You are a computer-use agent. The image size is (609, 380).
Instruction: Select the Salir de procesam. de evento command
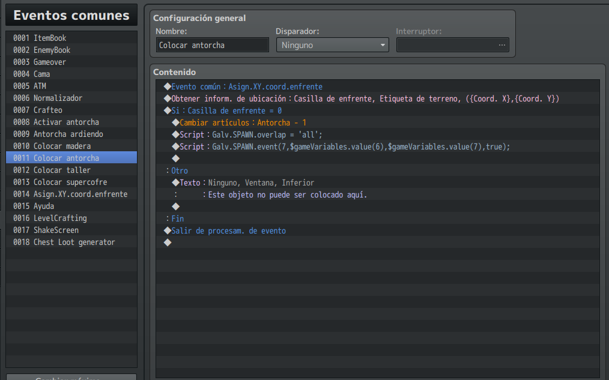pyautogui.click(x=378, y=231)
